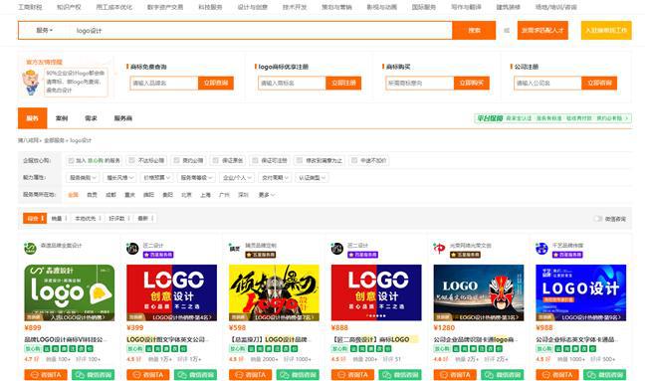The width and height of the screenshot is (647, 381).
Task: Switch to the 案例 tab
Action: [62, 118]
